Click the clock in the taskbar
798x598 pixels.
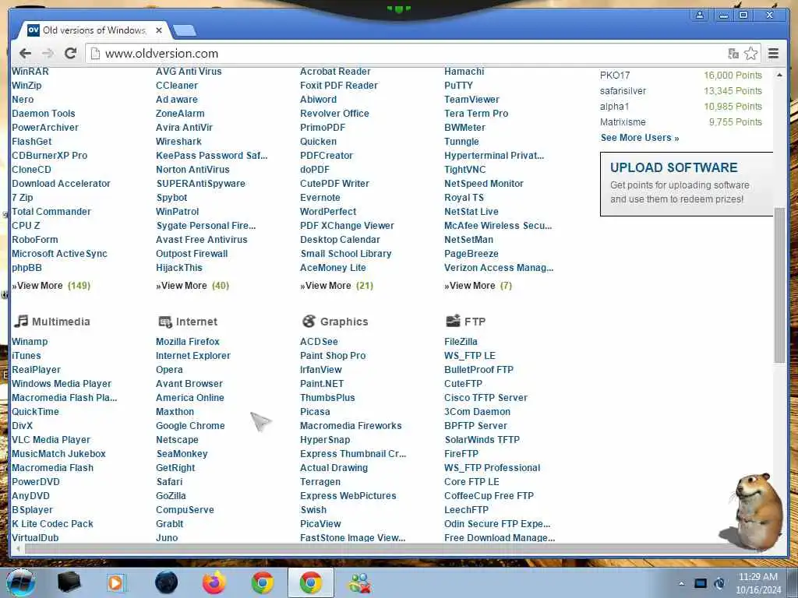pos(758,583)
